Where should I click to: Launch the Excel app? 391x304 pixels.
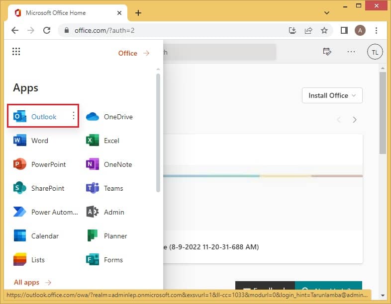pos(102,141)
